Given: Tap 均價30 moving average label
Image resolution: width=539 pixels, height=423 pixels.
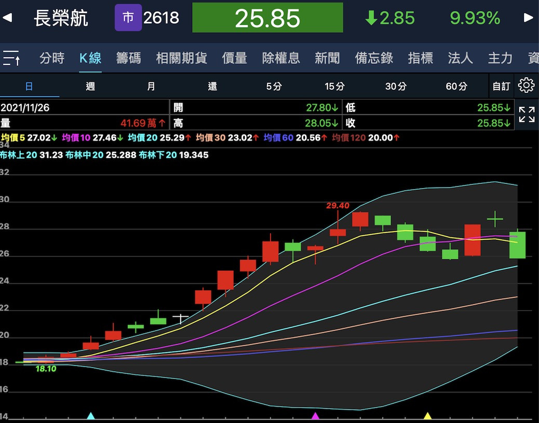Looking at the screenshot, I should pos(211,137).
